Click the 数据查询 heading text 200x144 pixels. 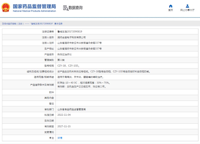point(76,8)
